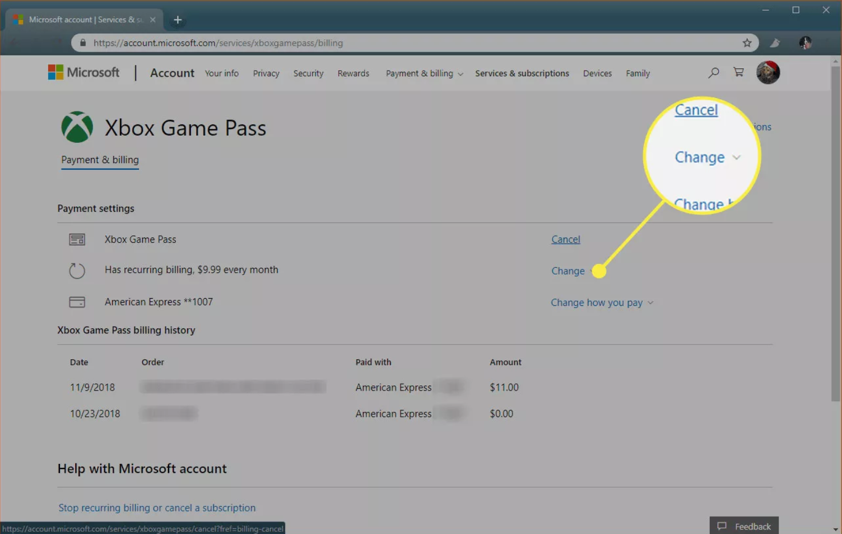Click the scrollbar down arrow
Screen dimensions: 842x534
(x=836, y=529)
